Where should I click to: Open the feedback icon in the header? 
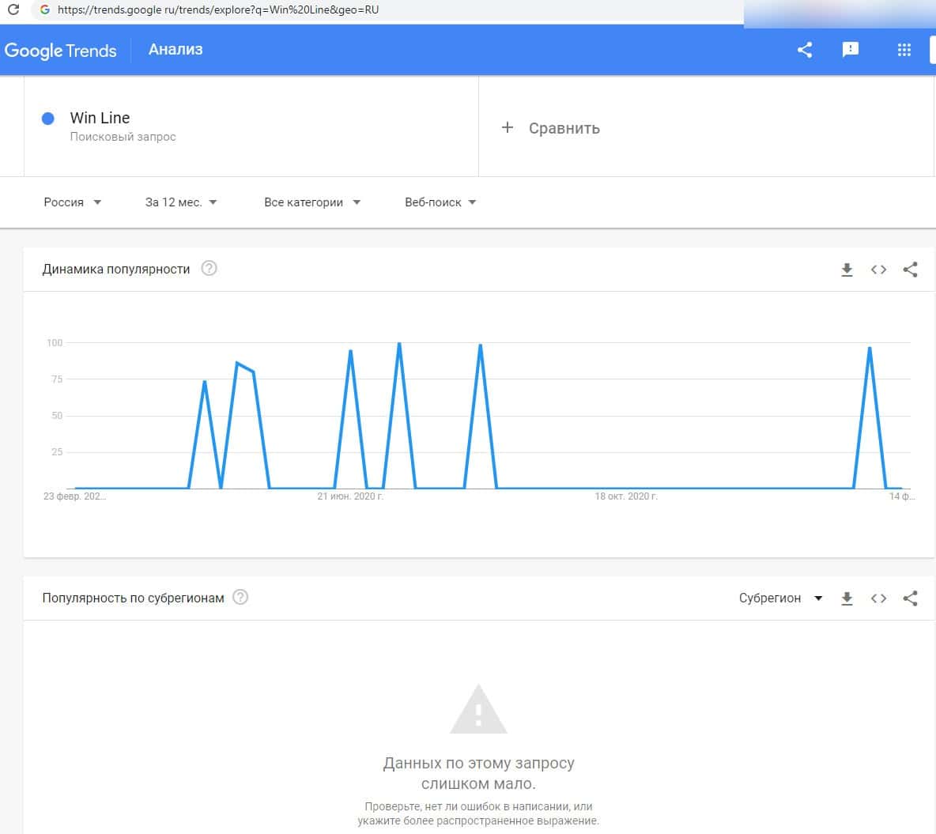(850, 50)
